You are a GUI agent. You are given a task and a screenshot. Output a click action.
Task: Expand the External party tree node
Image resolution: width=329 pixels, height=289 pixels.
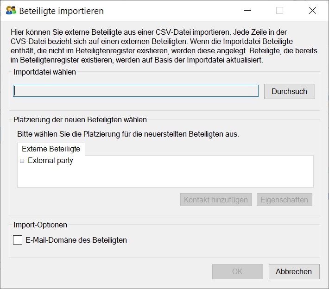[x=22, y=161]
